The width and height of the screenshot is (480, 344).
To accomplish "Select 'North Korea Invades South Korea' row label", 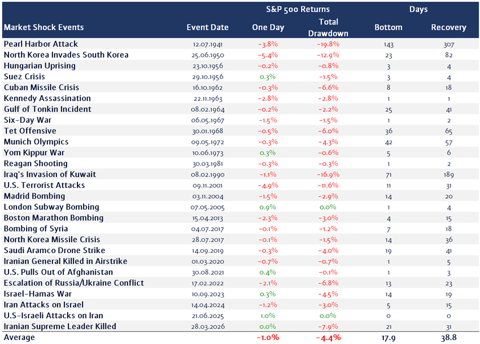I will tap(66, 55).
